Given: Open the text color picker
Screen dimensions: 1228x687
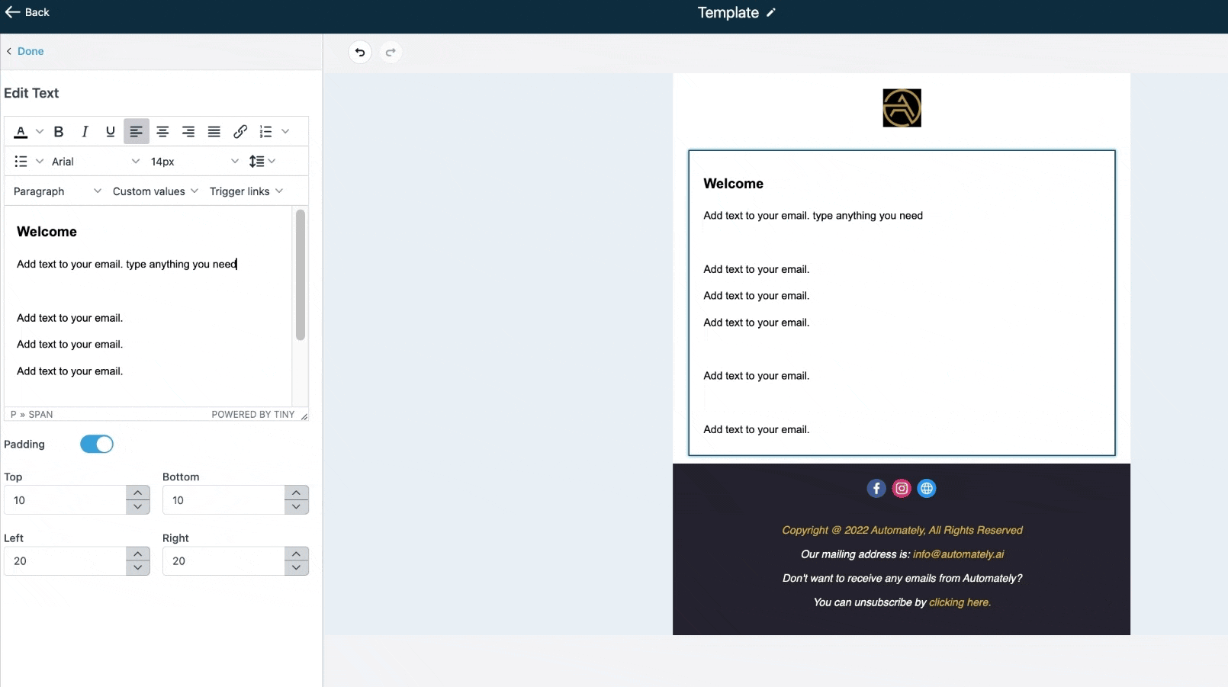Looking at the screenshot, I should pyautogui.click(x=21, y=132).
